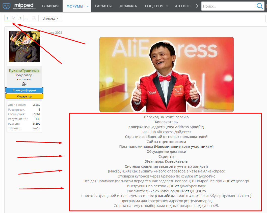Open the ПуканоТушитель username profile link
The image size is (267, 213).
click(x=24, y=70)
